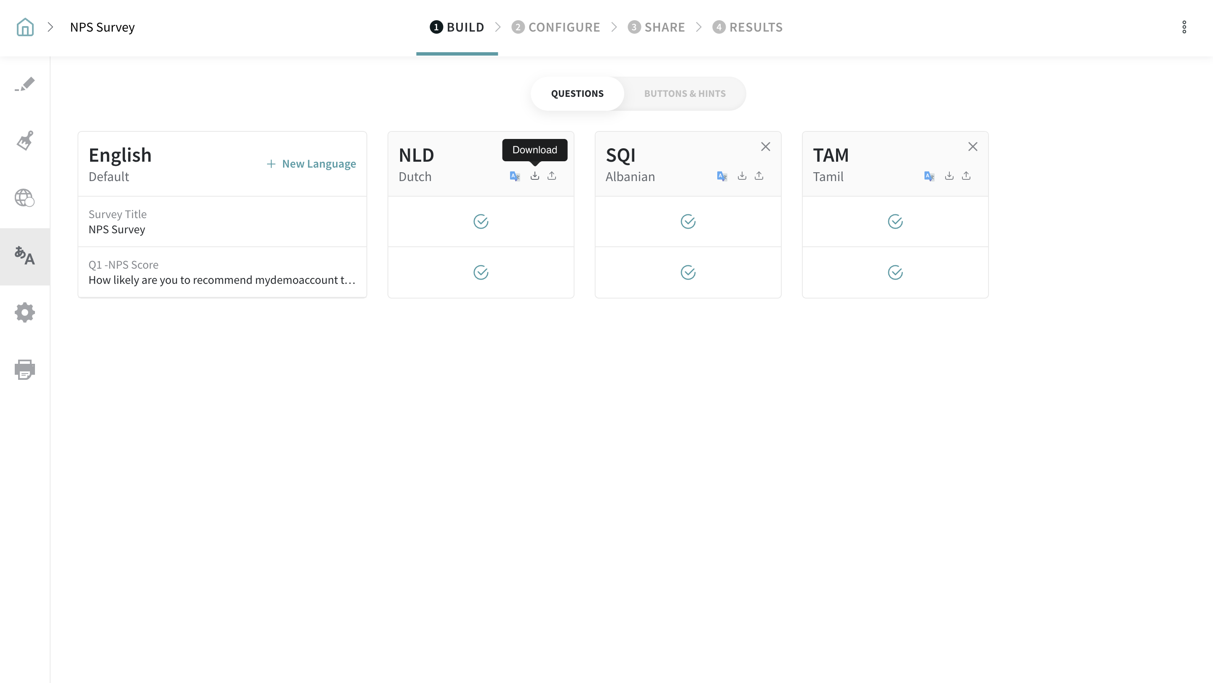Open the design paintbrush sidebar tool
The image size is (1213, 683).
point(25,141)
